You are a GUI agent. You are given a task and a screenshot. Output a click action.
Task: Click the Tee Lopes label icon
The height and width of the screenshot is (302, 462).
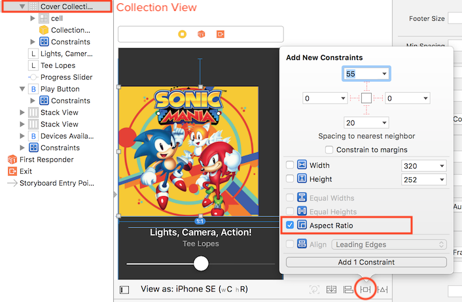click(33, 65)
